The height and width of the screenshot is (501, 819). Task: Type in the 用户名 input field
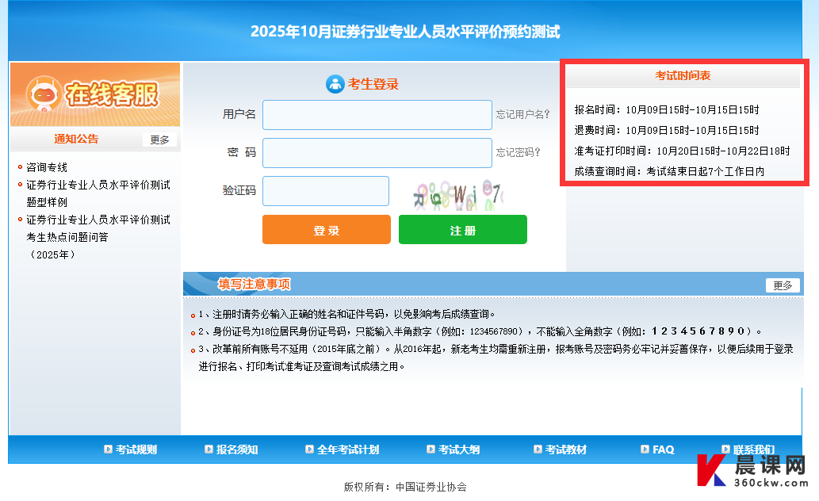tap(377, 115)
